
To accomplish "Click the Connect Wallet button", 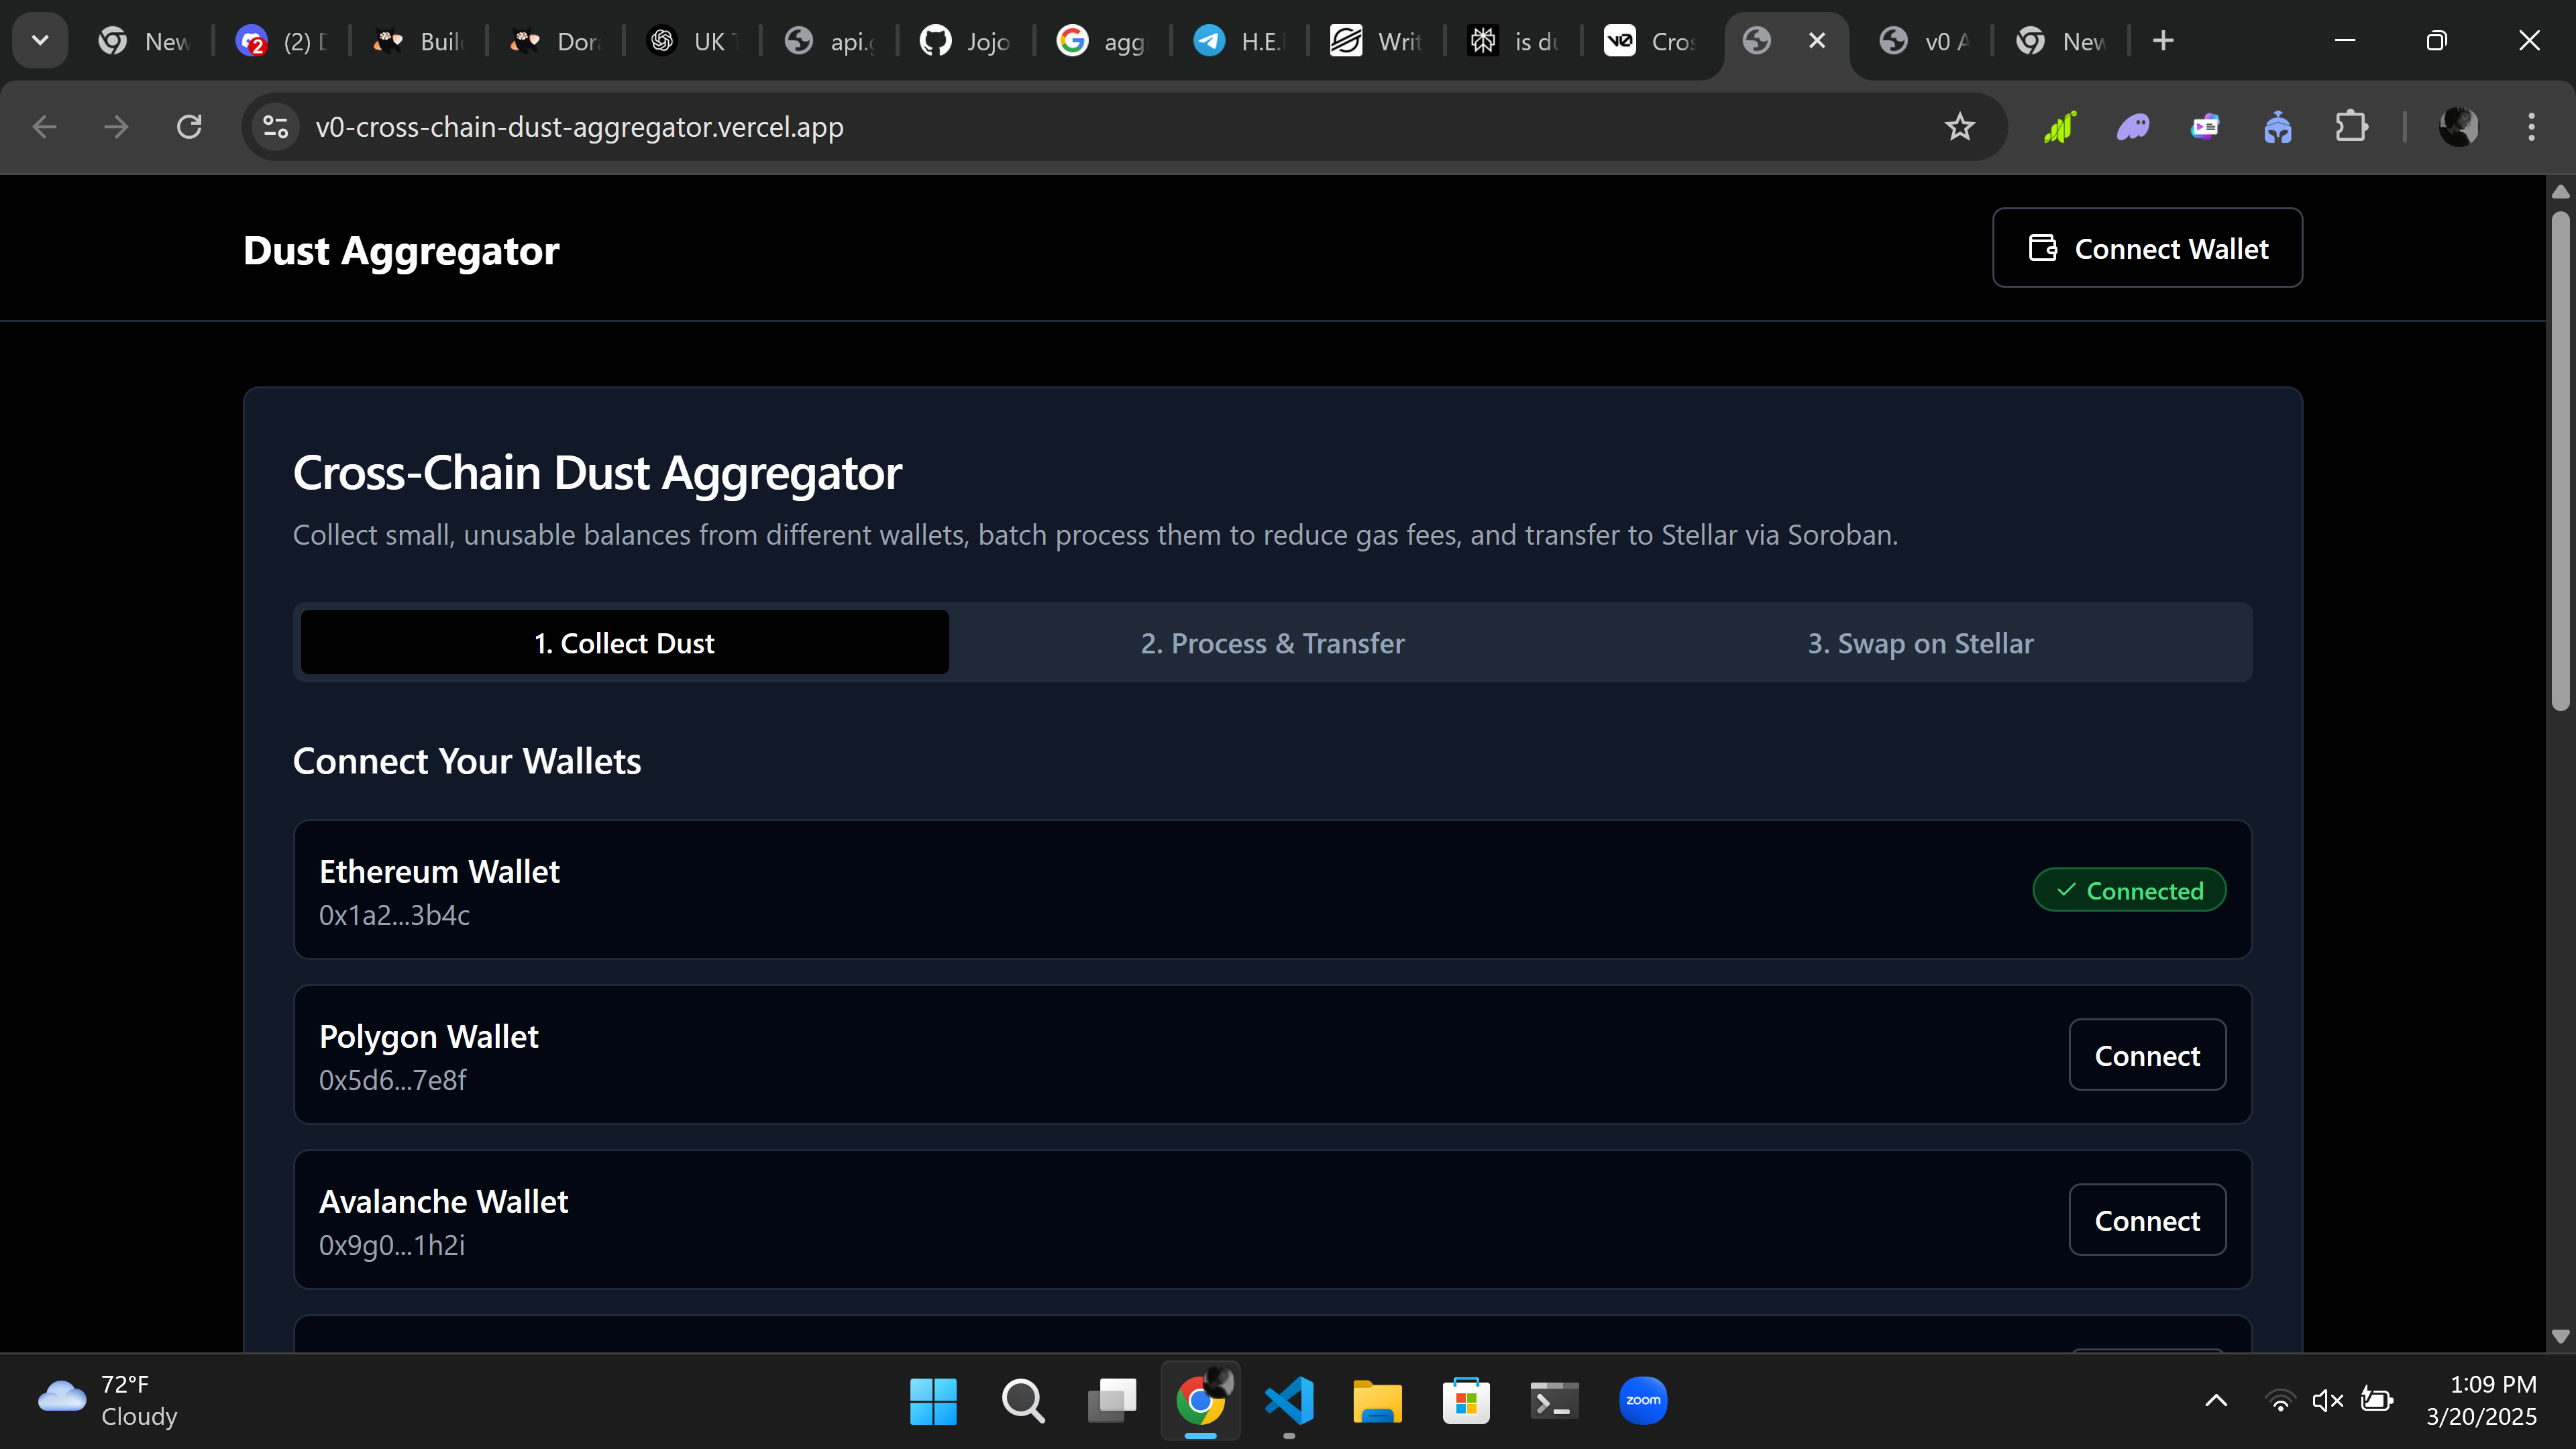I will [x=2147, y=248].
